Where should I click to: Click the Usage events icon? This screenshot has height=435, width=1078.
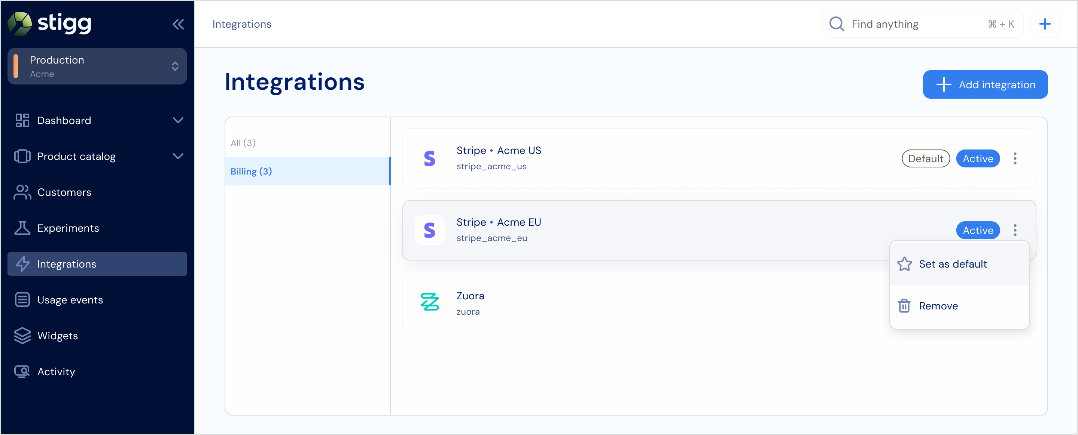click(22, 300)
